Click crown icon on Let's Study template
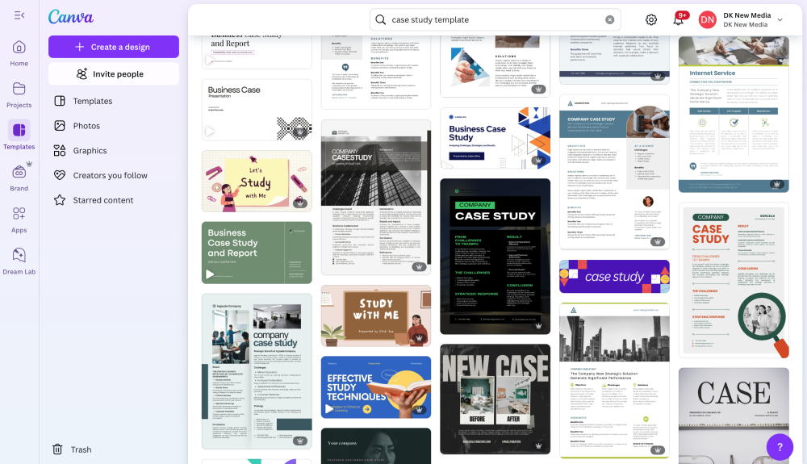The width and height of the screenshot is (807, 464). click(x=299, y=203)
